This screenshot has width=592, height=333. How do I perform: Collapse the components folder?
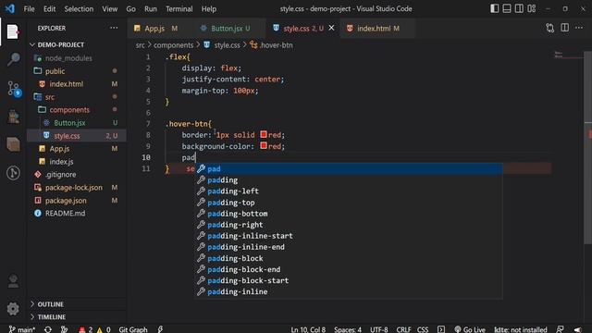(x=76, y=110)
